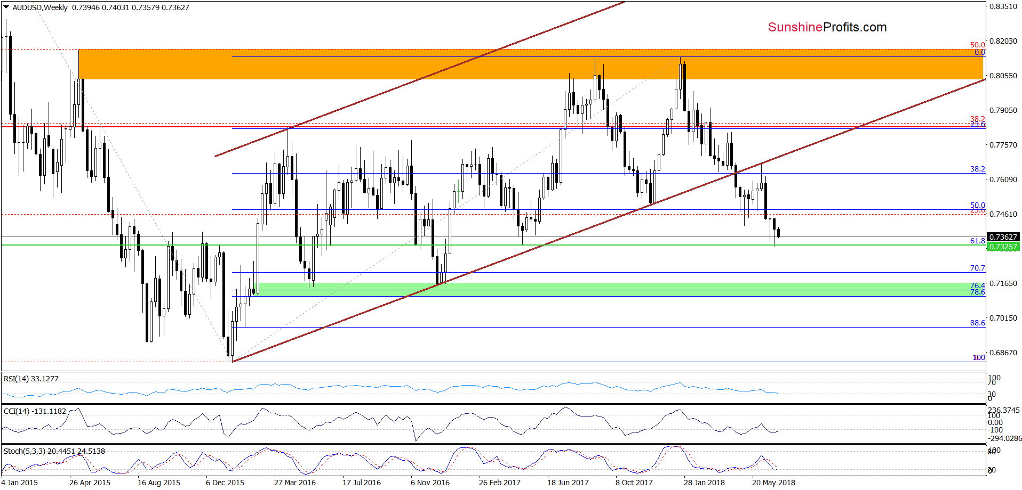Click the 0.68670 price axis label
1022x490 pixels.
(1003, 353)
